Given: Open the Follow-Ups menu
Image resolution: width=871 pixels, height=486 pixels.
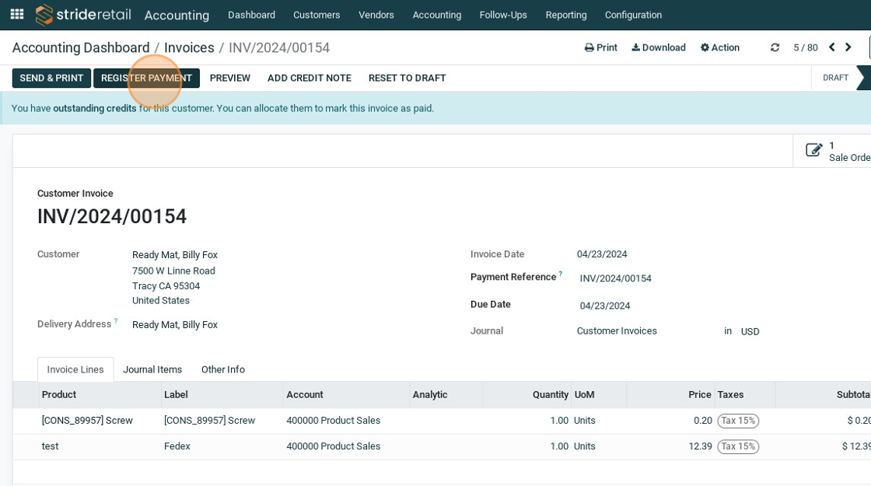Looking at the screenshot, I should [503, 15].
